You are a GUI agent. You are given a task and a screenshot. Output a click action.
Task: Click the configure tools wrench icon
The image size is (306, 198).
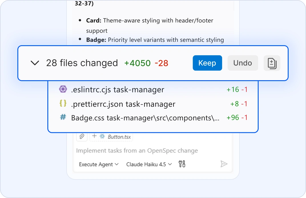182,164
